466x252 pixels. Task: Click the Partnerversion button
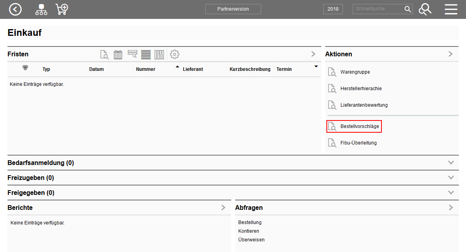233,9
